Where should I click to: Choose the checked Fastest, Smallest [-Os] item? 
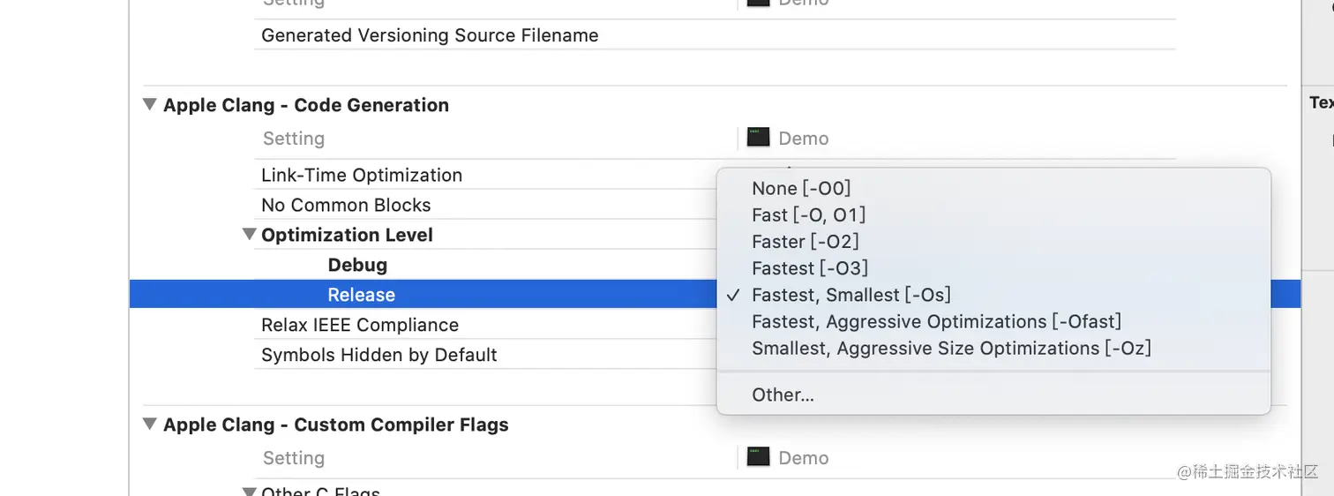click(x=851, y=295)
